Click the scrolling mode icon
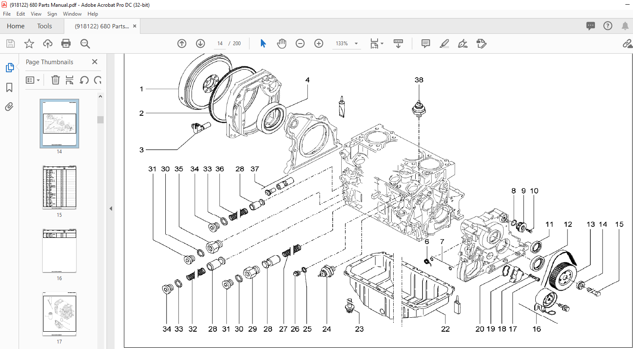Screen dimensions: 633x349 398,44
